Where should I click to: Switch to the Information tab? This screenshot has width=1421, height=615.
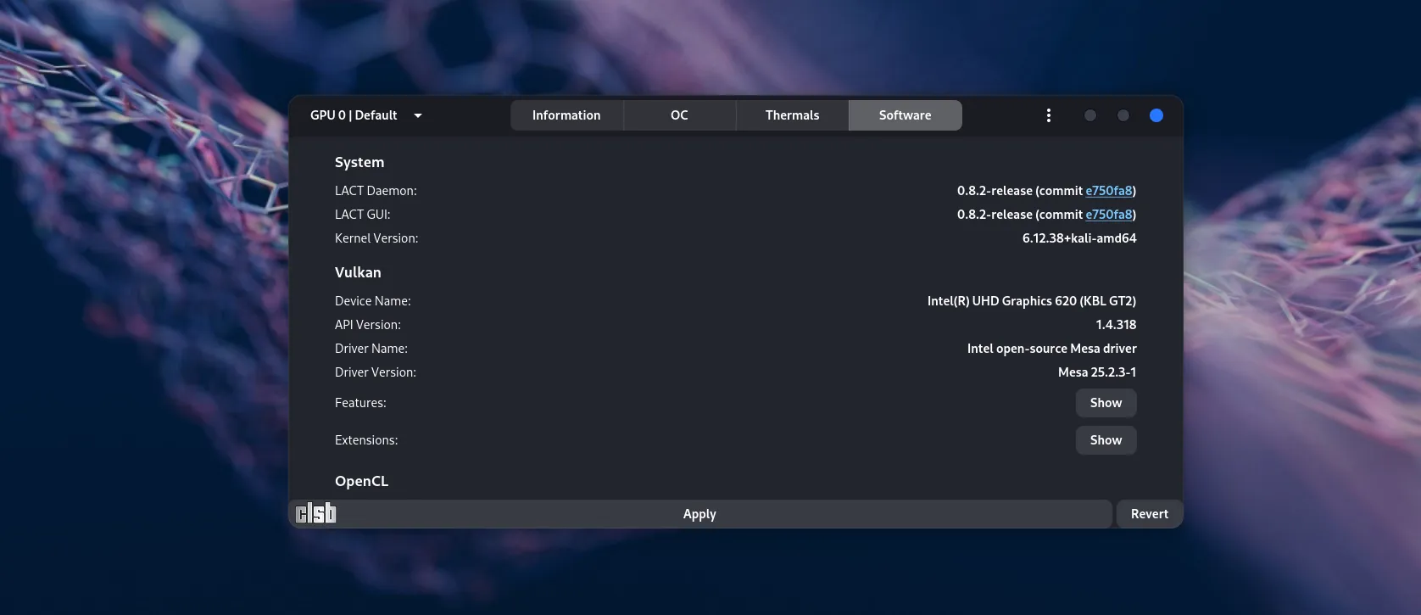(566, 115)
